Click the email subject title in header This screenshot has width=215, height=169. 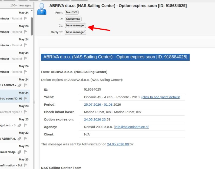(x=118, y=6)
